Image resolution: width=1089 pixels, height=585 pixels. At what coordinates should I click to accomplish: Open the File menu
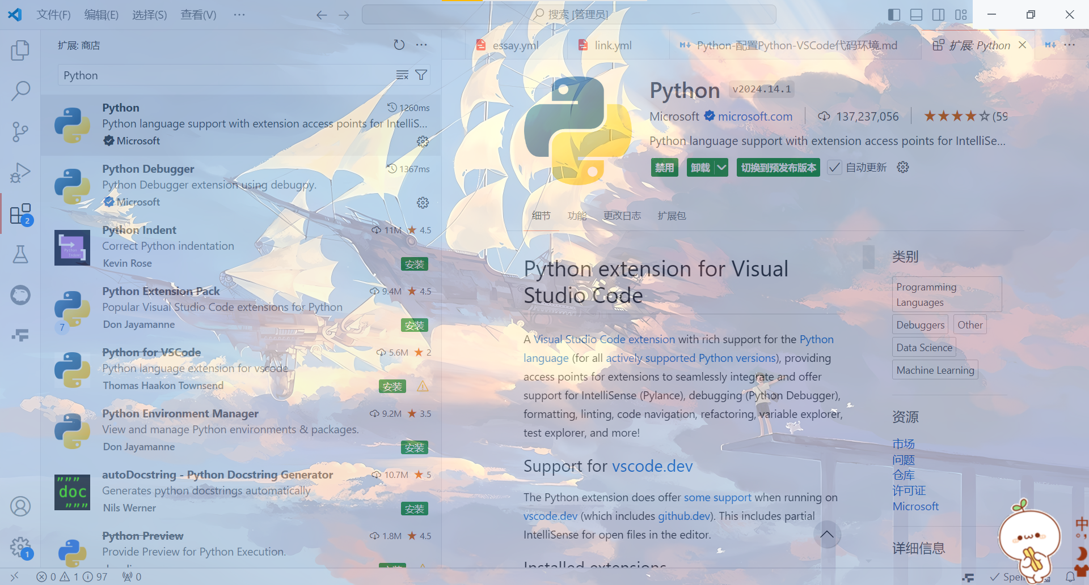click(x=54, y=15)
